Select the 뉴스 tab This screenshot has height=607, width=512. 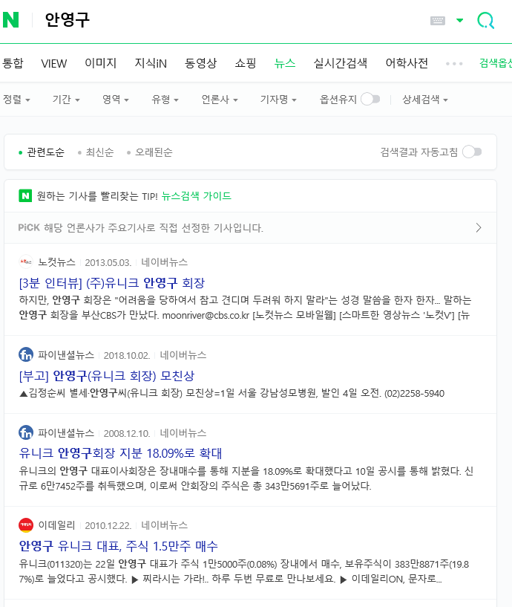tap(285, 63)
